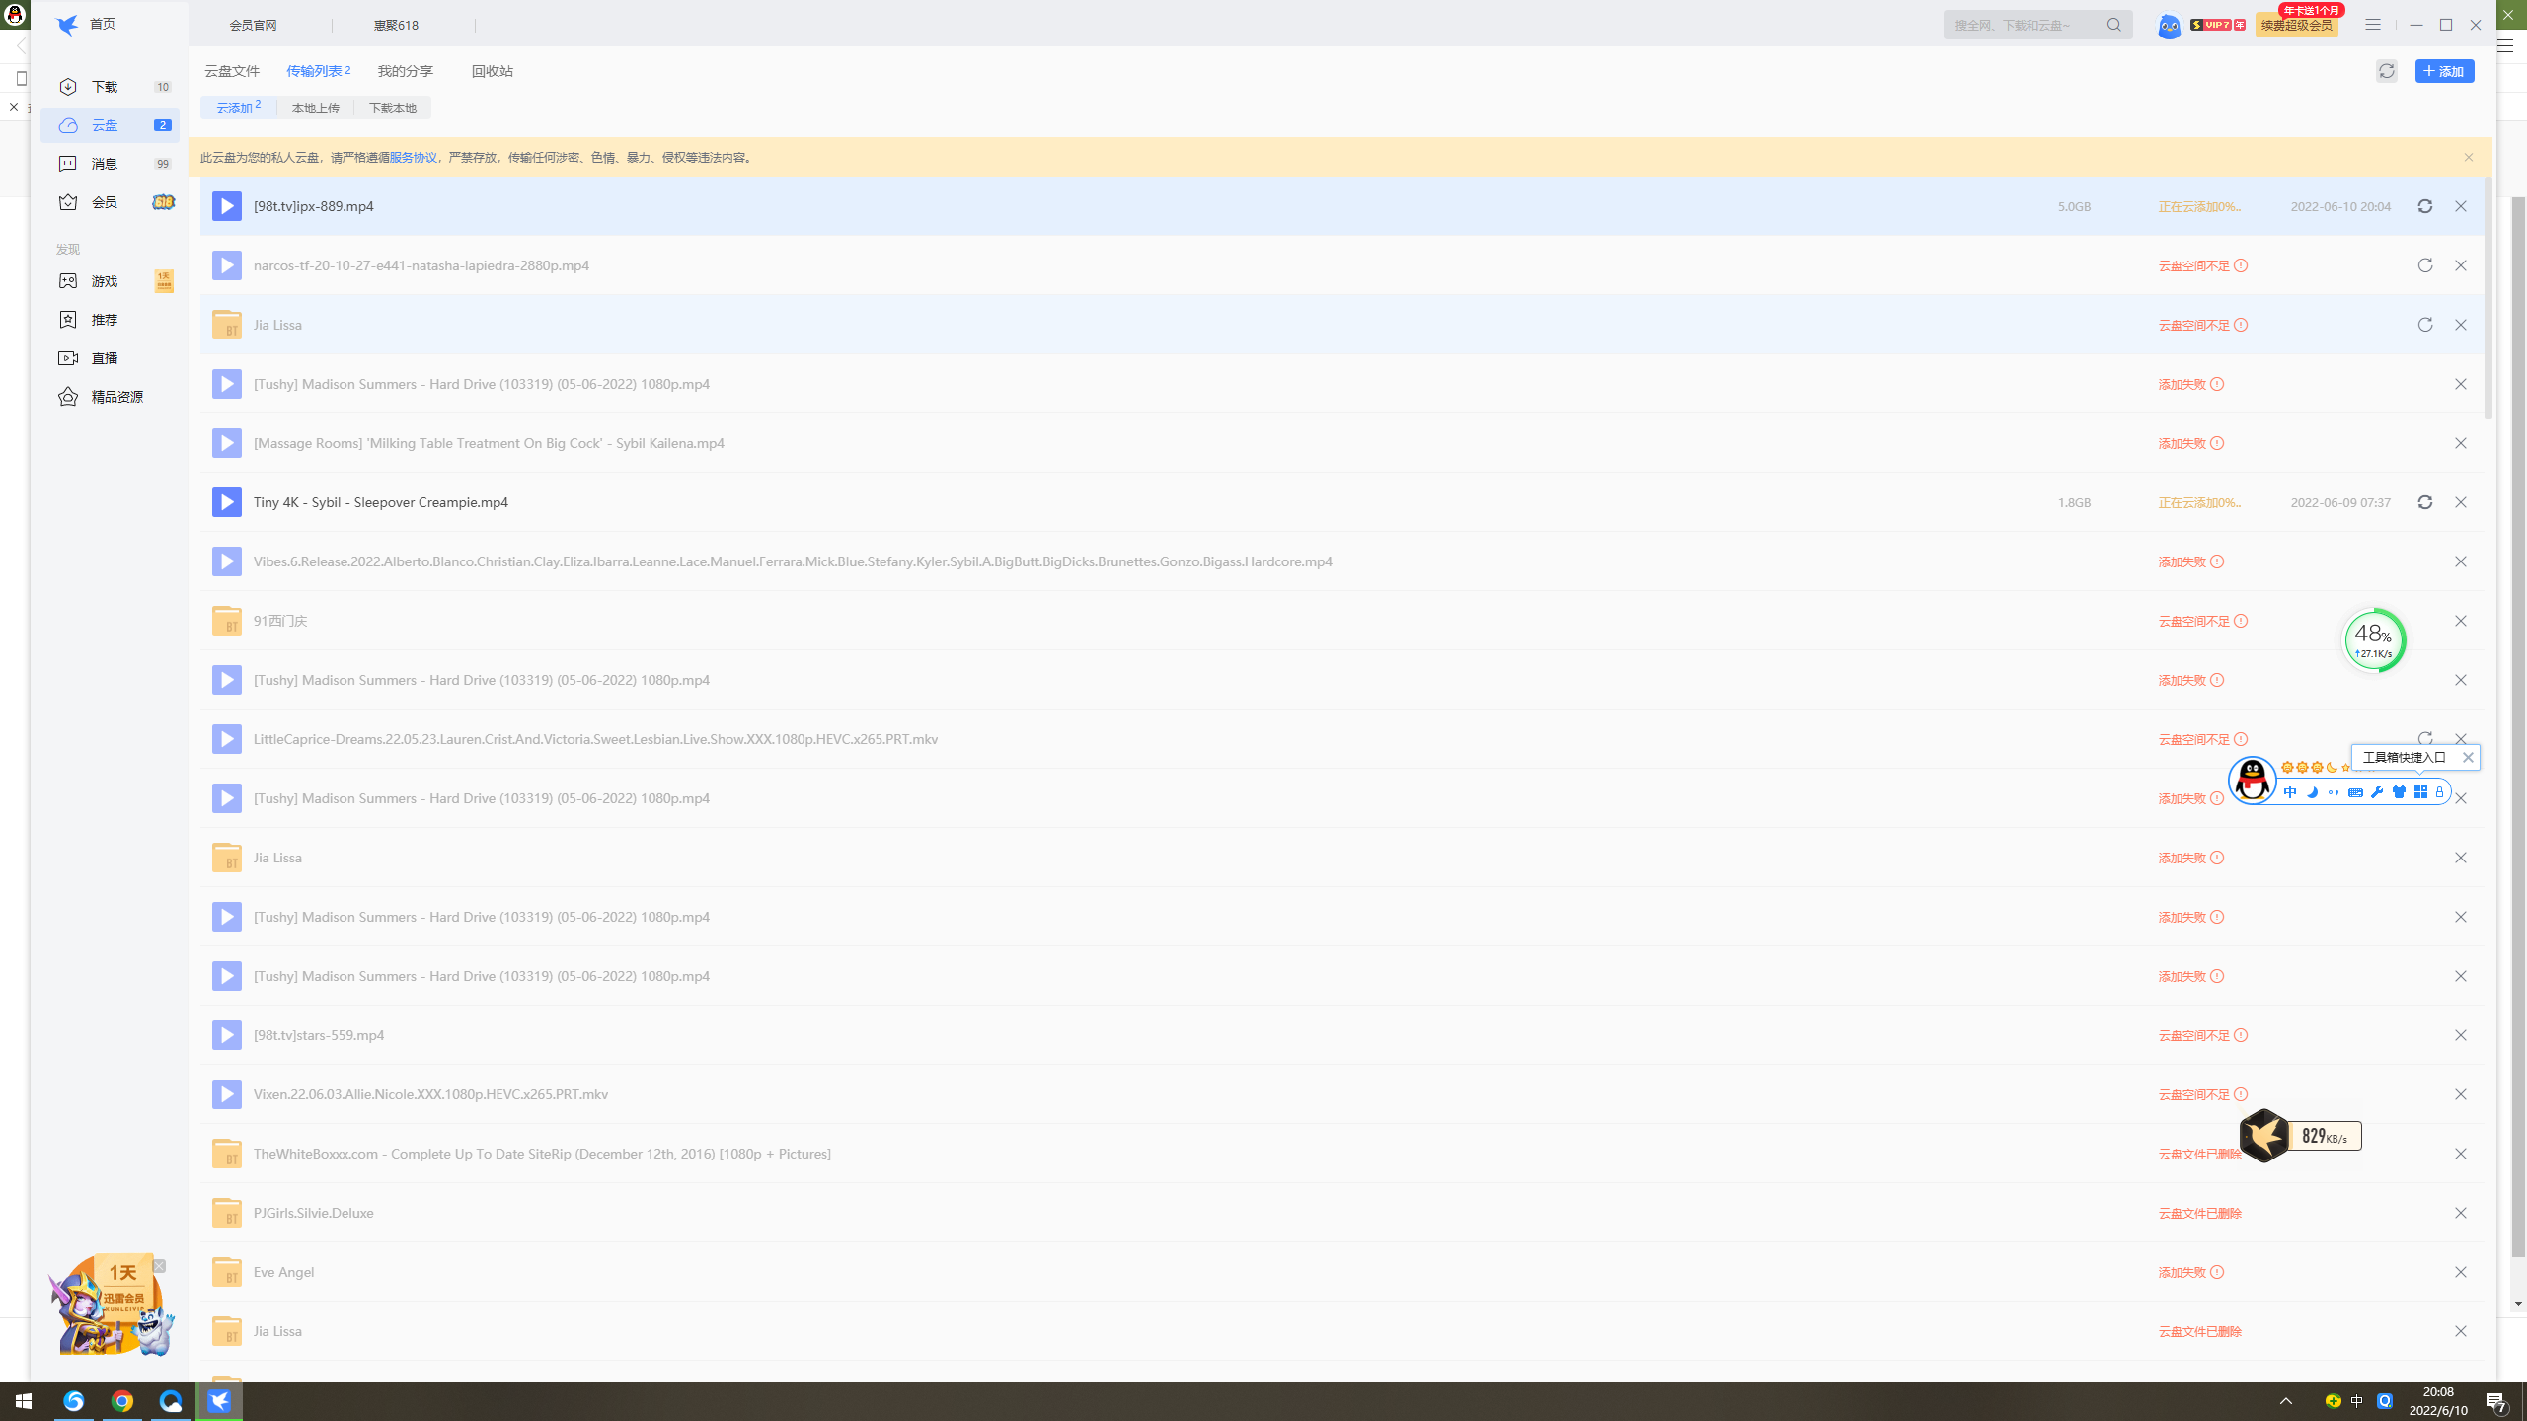Open 直播 live streaming section

[105, 358]
